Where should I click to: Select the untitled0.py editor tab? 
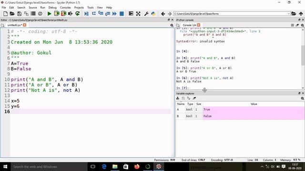14,25
